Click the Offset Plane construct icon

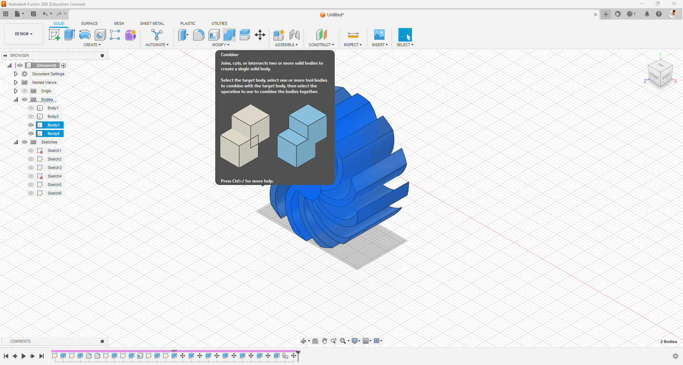tap(321, 35)
